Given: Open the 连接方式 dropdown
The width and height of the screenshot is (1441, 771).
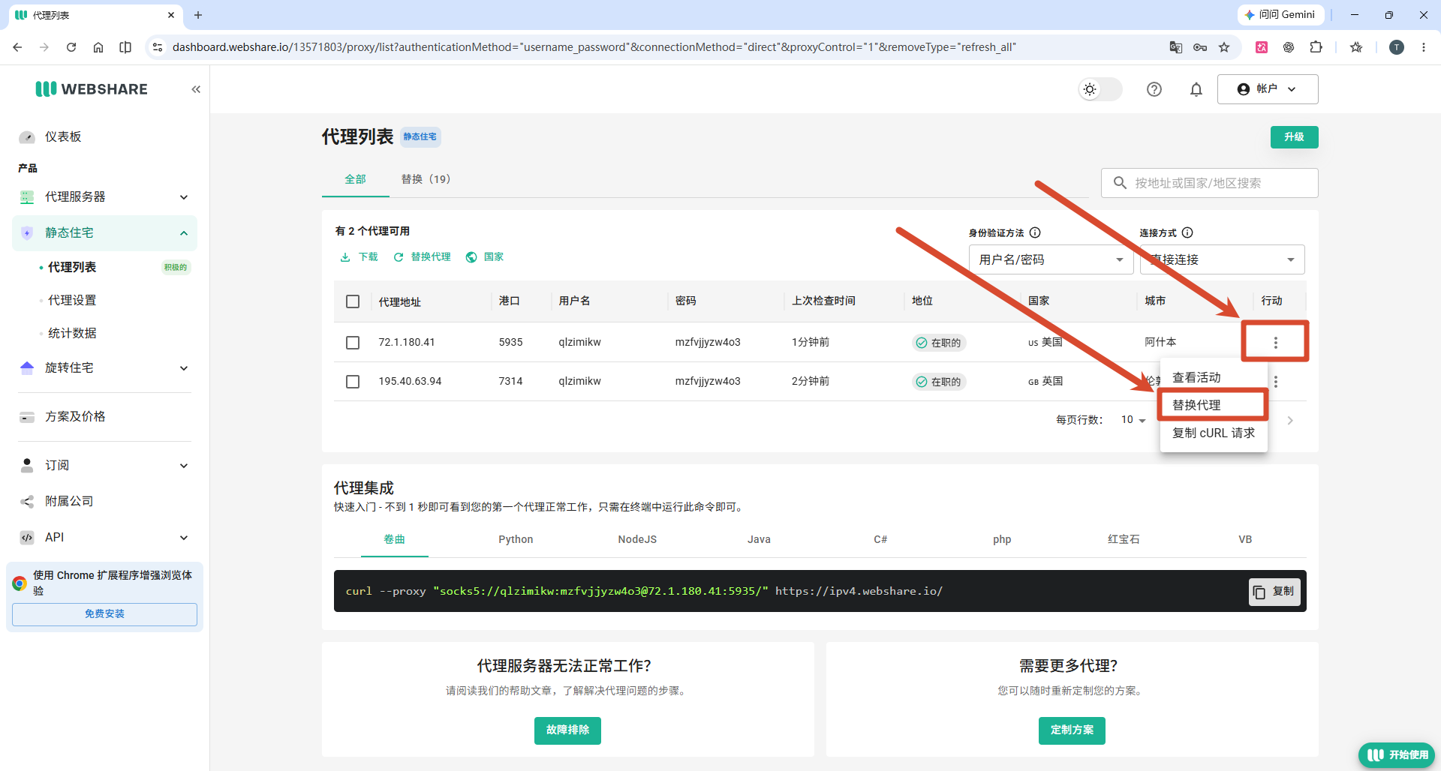Looking at the screenshot, I should 1222,259.
